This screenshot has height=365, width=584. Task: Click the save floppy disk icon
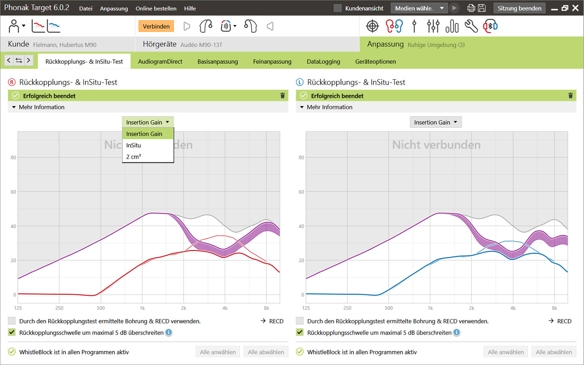(482, 8)
